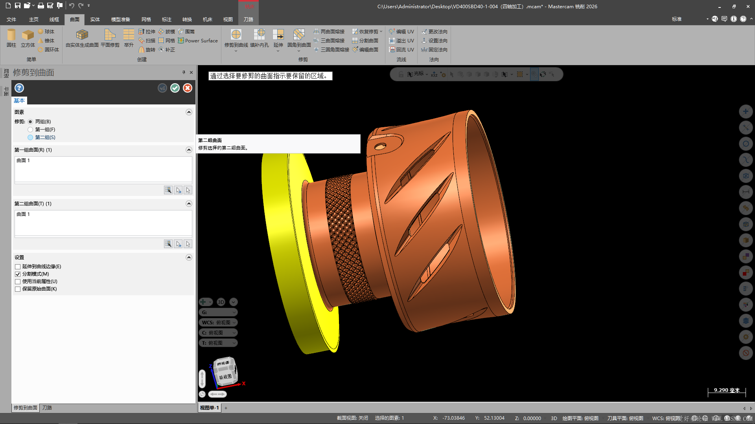The image size is (755, 424).
Task: Open the 实体 ribbon tab
Action: pos(95,19)
